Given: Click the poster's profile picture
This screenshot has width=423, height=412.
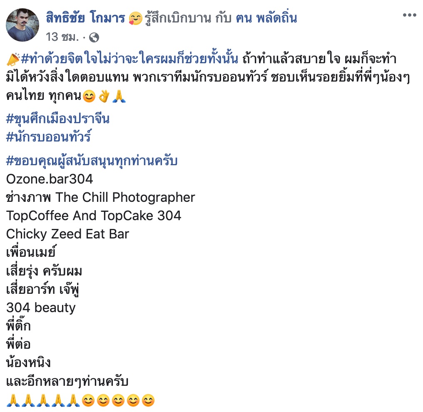Looking at the screenshot, I should click(x=22, y=25).
